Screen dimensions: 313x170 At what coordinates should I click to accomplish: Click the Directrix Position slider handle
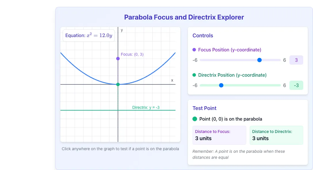pyautogui.click(x=221, y=85)
